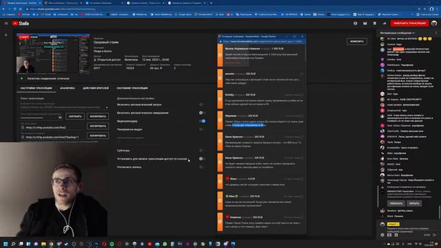Copy the stream key
The width and height of the screenshot is (441, 248).
coord(98,116)
